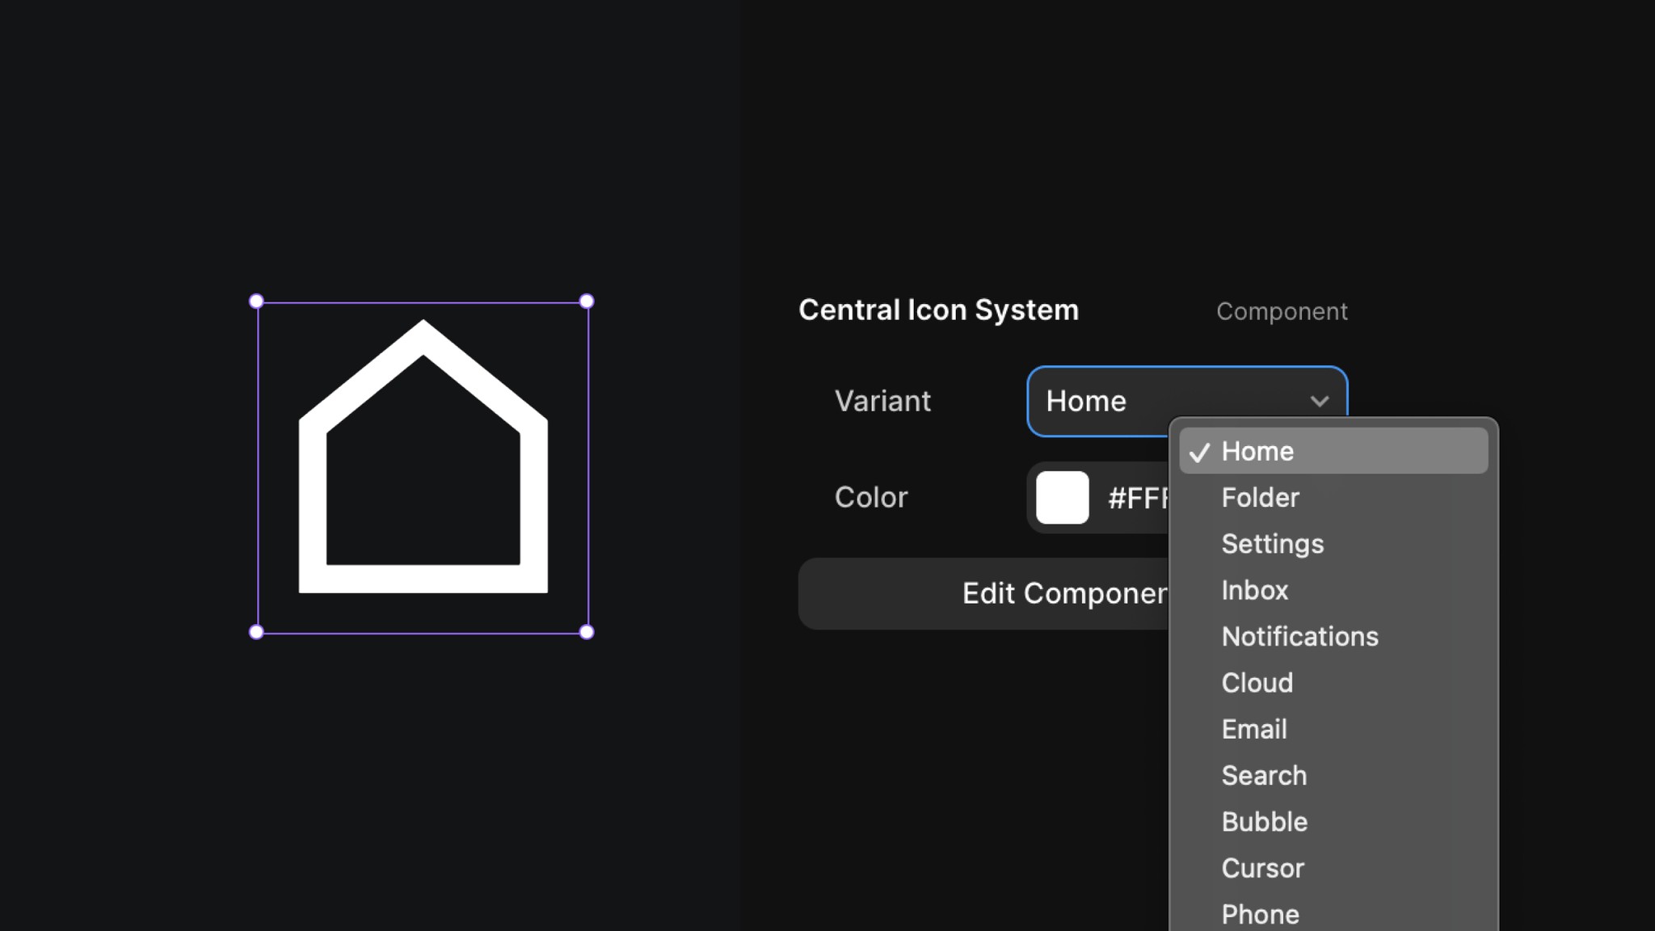Choose the Folder icon variant
Viewport: 1655px width, 931px height.
(1260, 498)
